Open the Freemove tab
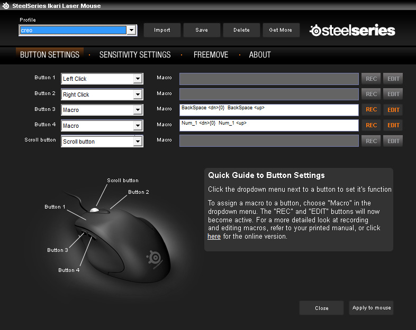The height and width of the screenshot is (330, 416). [x=211, y=55]
